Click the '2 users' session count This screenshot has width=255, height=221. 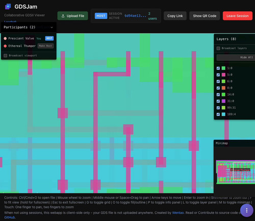pos(152,16)
